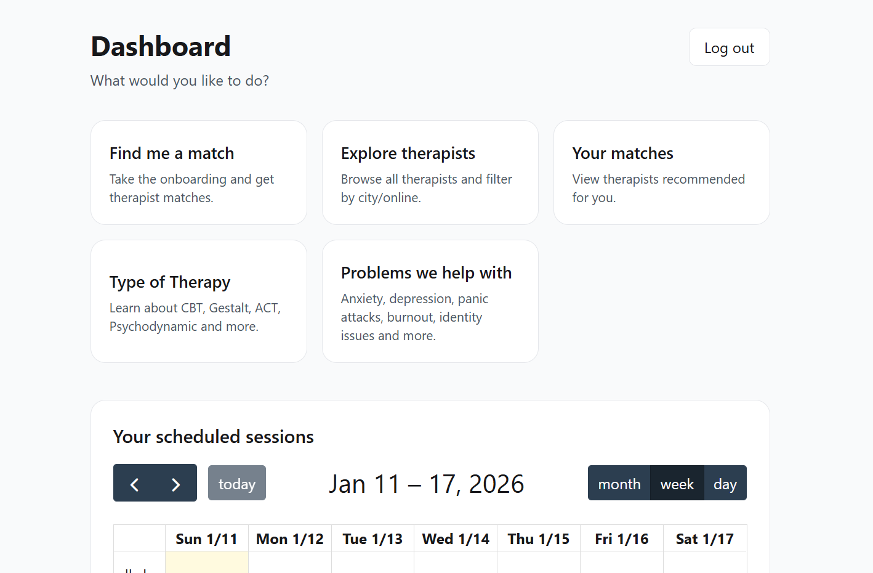Screen dimensions: 873x573
Task: Select the Wed 1/14 column header
Action: (x=456, y=539)
